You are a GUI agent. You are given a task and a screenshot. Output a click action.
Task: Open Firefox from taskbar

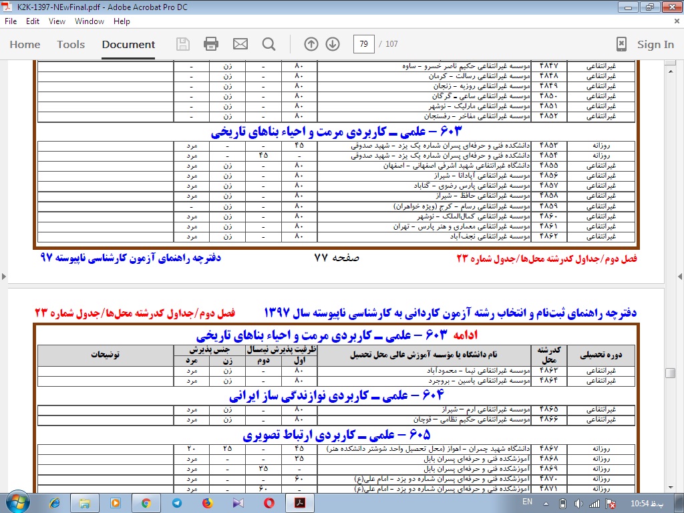coord(208,504)
